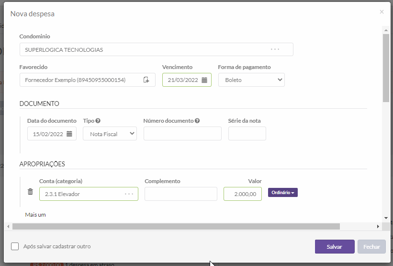Click the add favorecido document-plus icon

tap(146, 80)
